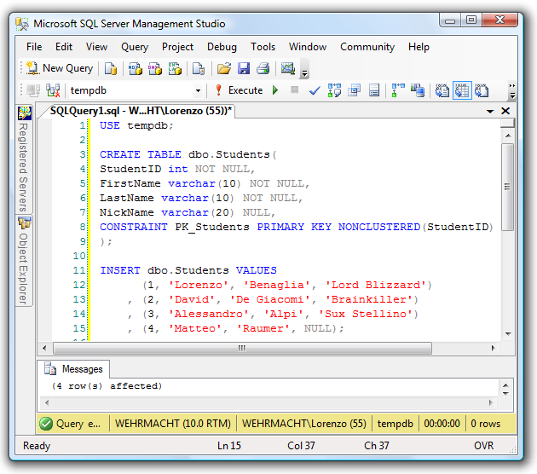
Task: Click the Execute button
Action: pos(239,90)
